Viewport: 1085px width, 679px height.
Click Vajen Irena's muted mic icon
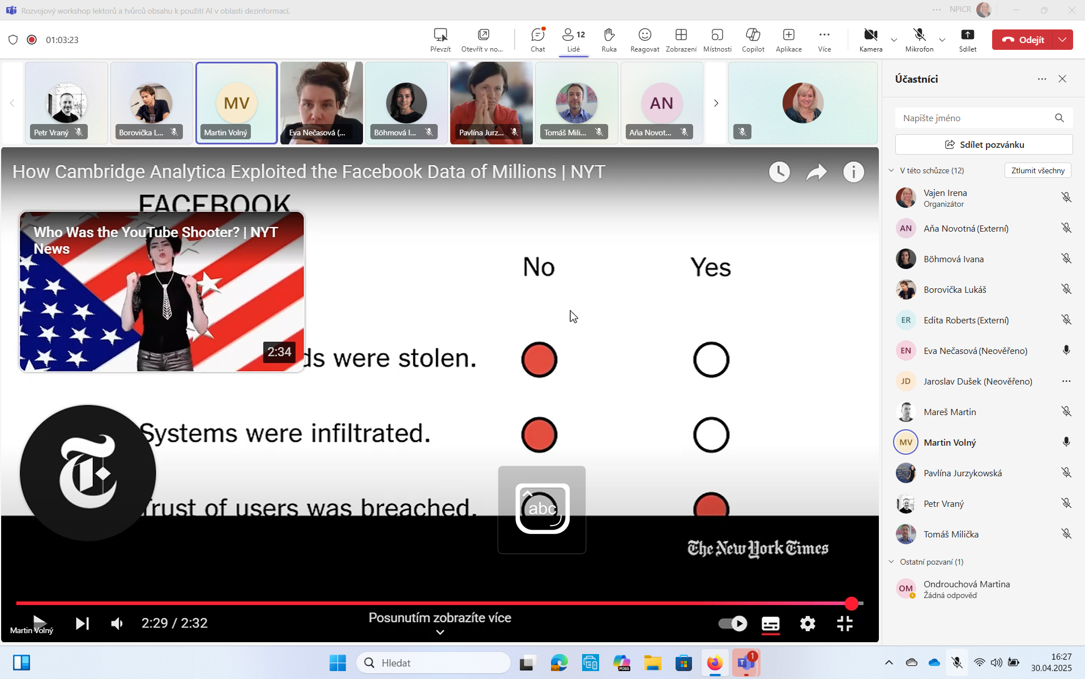(x=1066, y=197)
